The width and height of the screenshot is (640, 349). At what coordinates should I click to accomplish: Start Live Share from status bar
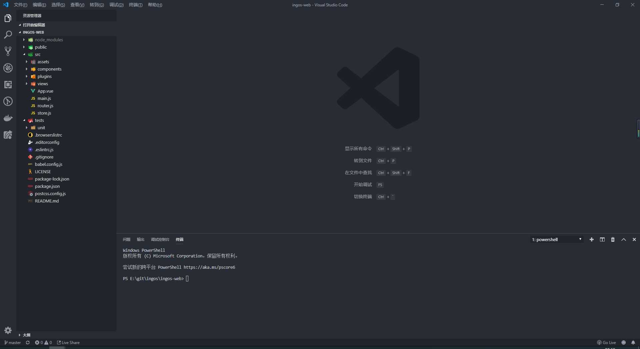pos(68,342)
